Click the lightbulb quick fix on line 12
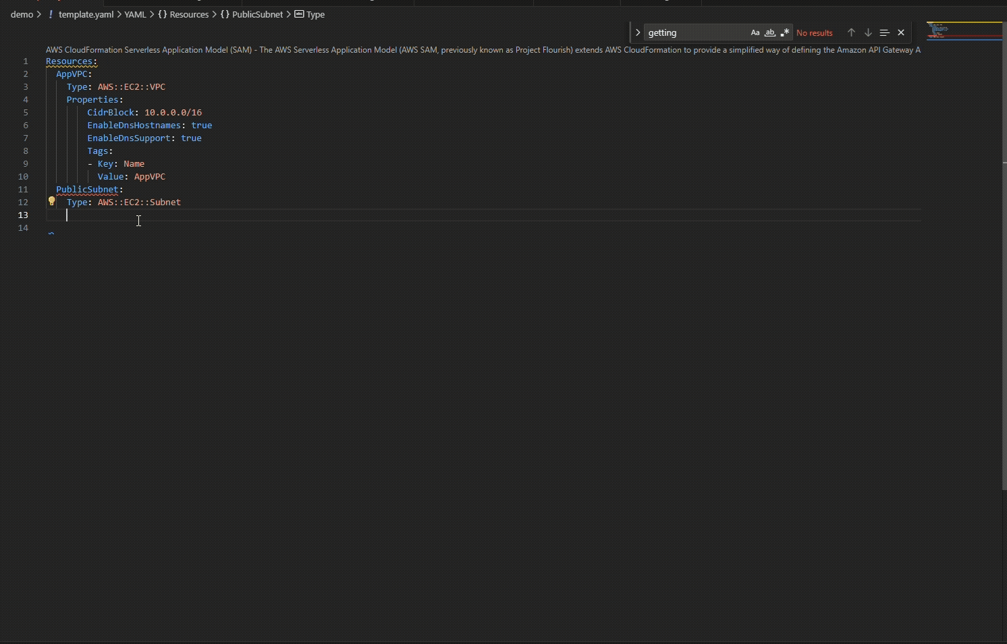This screenshot has width=1007, height=644. pyautogui.click(x=52, y=200)
